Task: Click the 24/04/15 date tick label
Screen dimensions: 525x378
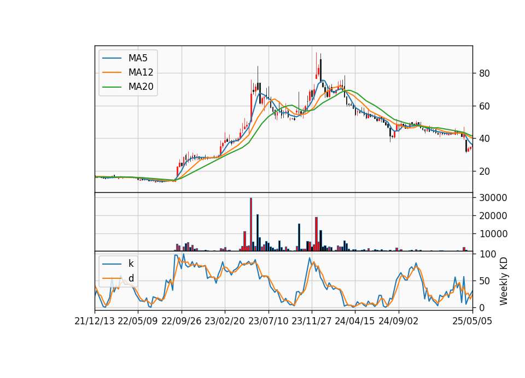Action: tap(355, 321)
